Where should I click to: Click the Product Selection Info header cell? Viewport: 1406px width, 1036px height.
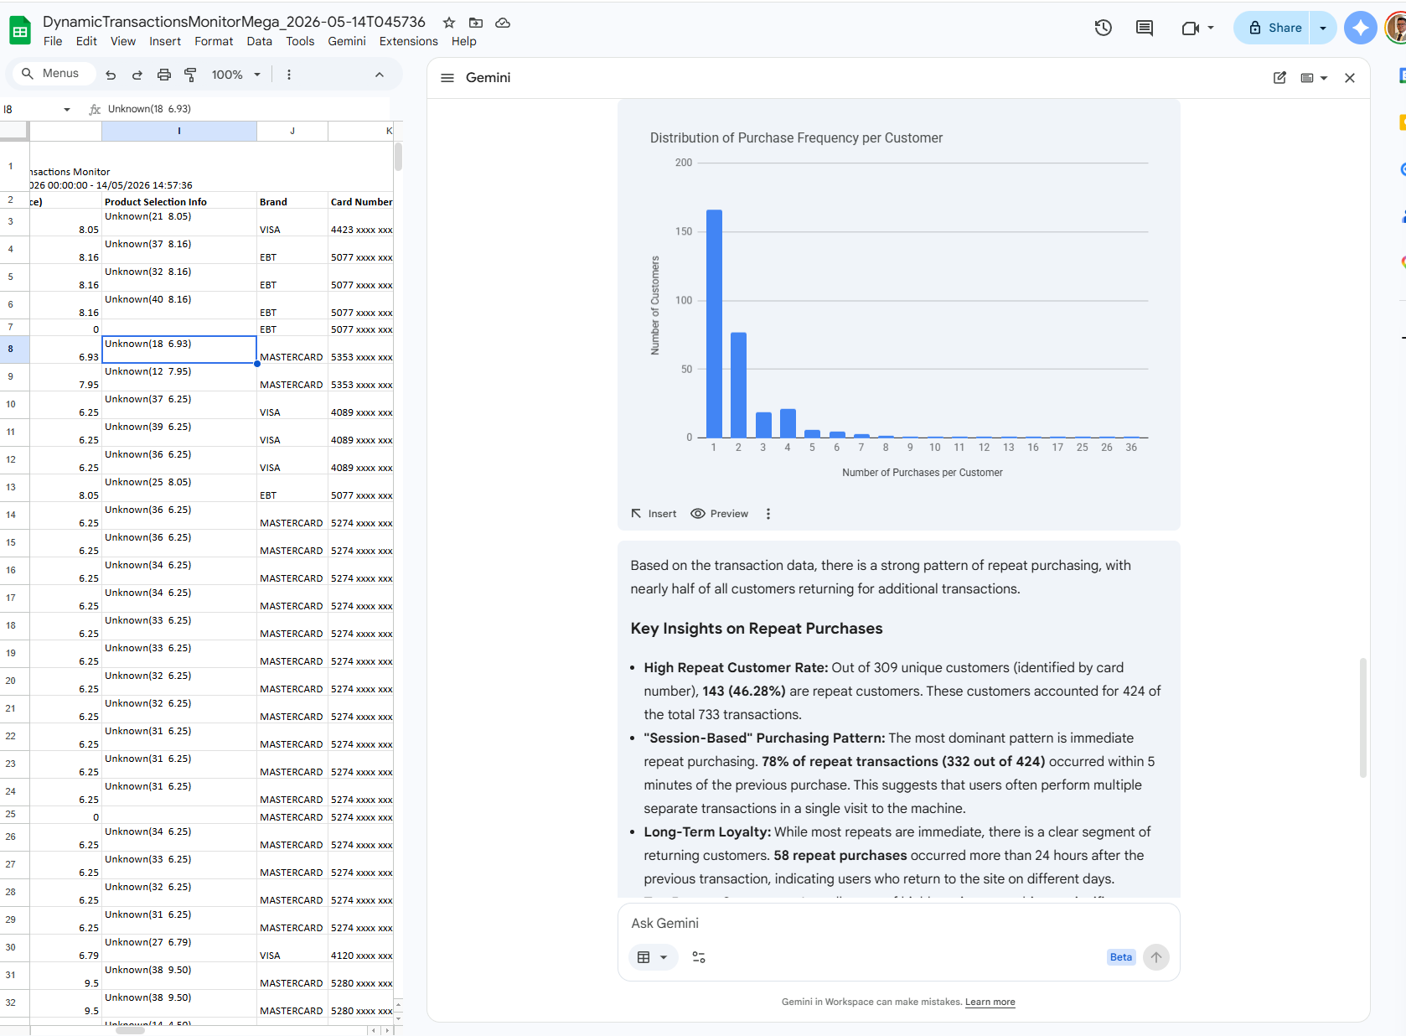179,201
